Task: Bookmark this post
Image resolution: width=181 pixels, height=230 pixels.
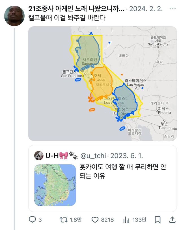Action: coord(158,220)
